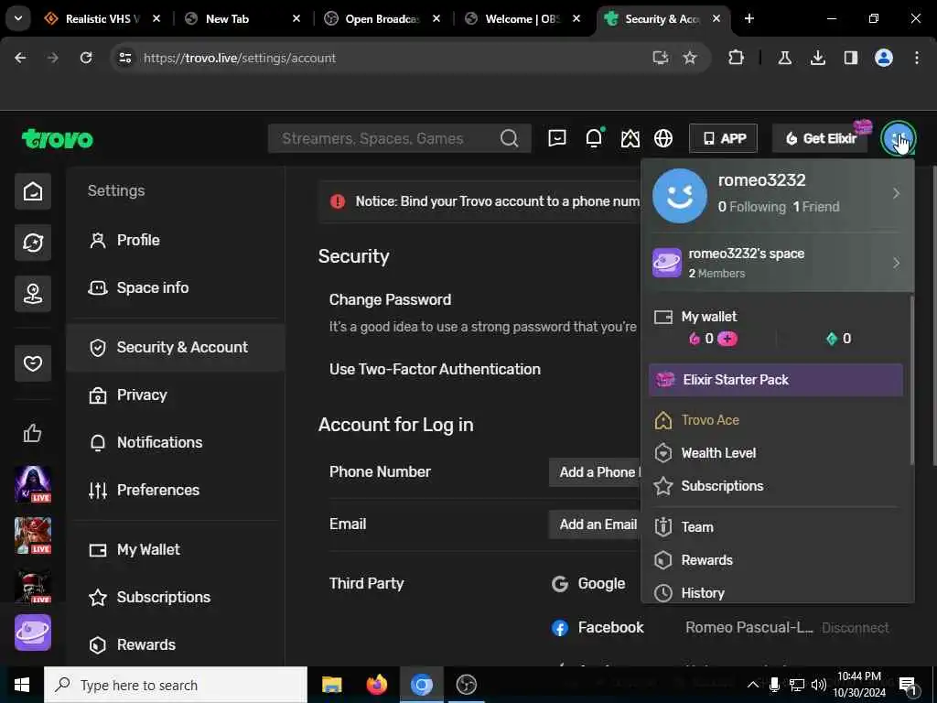Click the Facebook logo icon
The image size is (937, 703).
pyautogui.click(x=560, y=628)
